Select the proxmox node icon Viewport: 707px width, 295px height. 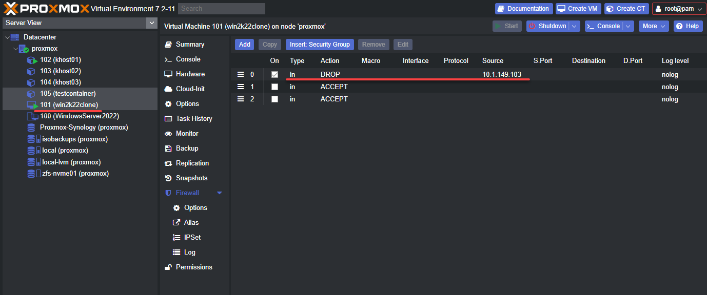coord(24,49)
